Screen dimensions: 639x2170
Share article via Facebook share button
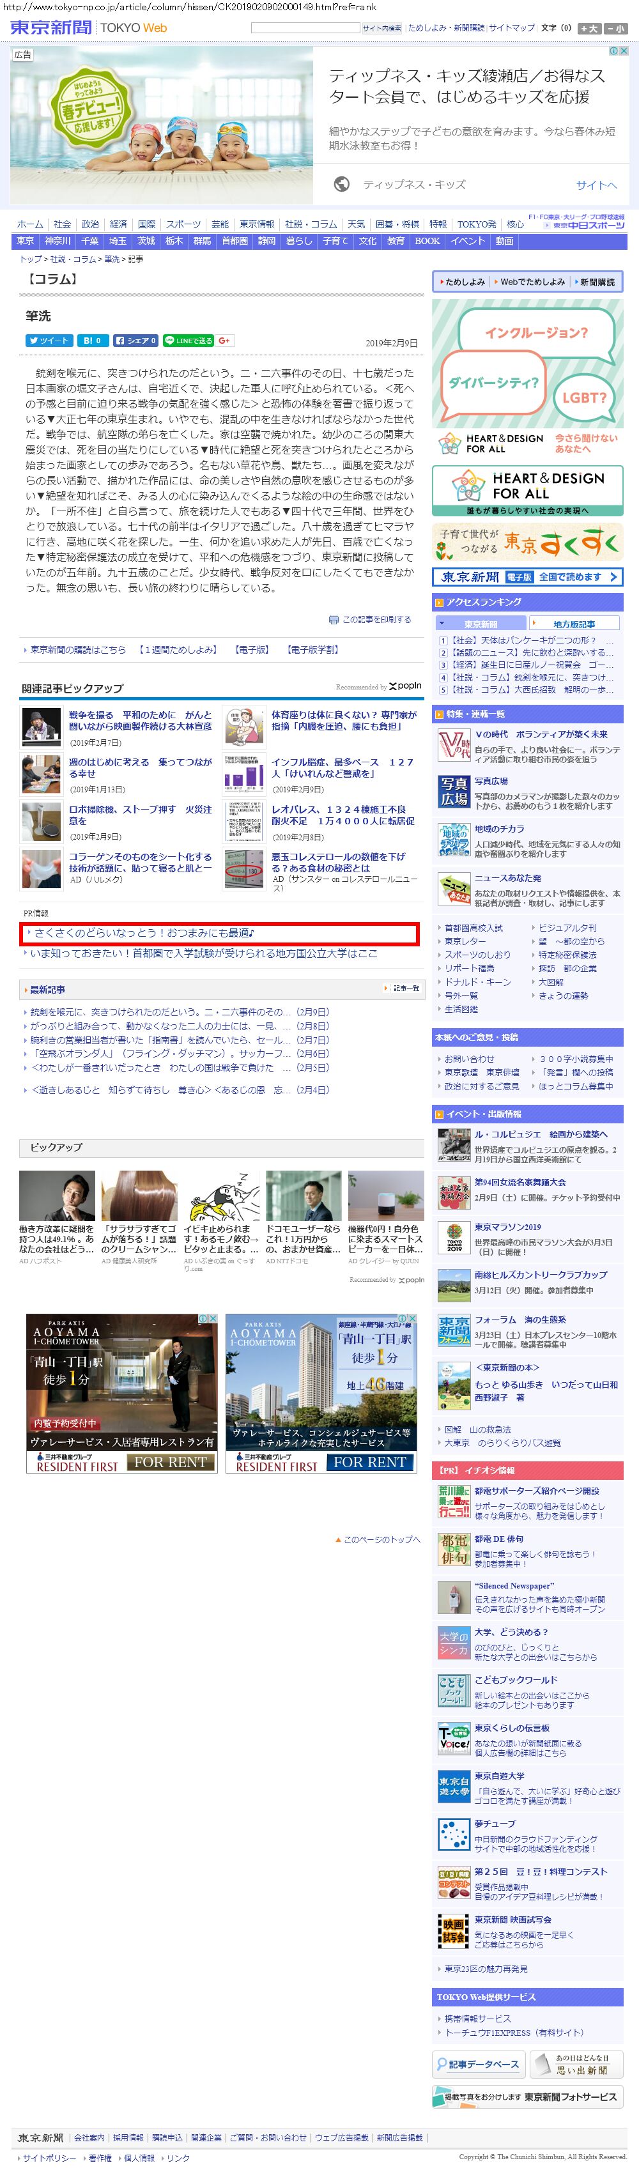coord(135,341)
